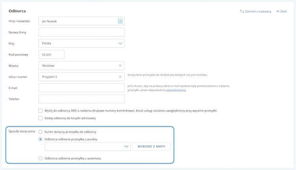Click the Imię i nazwisko field
This screenshot has width=296, height=170.
pyautogui.click(x=81, y=21)
